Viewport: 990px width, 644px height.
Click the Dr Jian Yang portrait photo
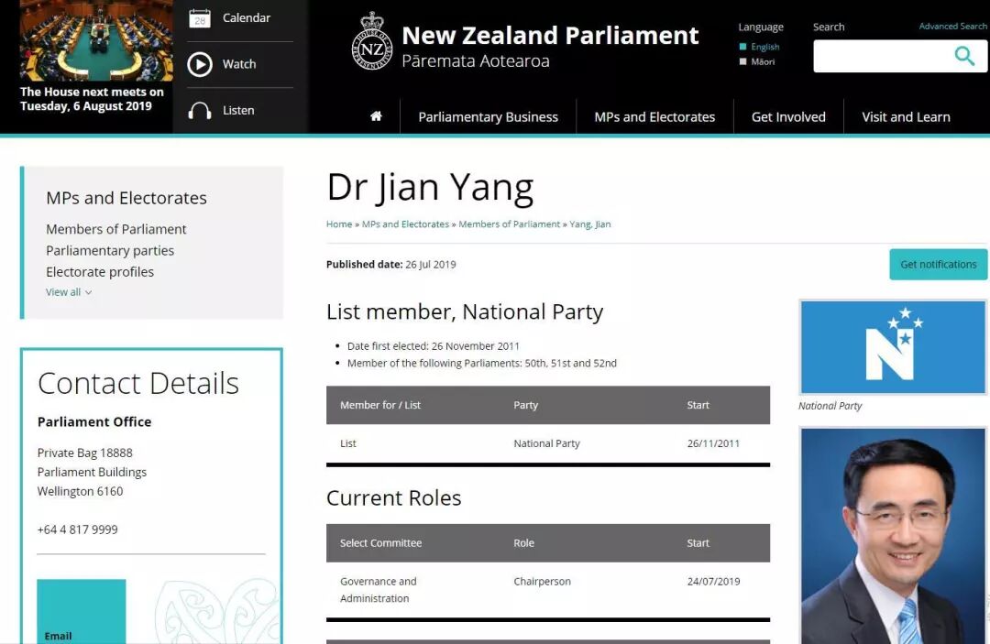click(893, 536)
